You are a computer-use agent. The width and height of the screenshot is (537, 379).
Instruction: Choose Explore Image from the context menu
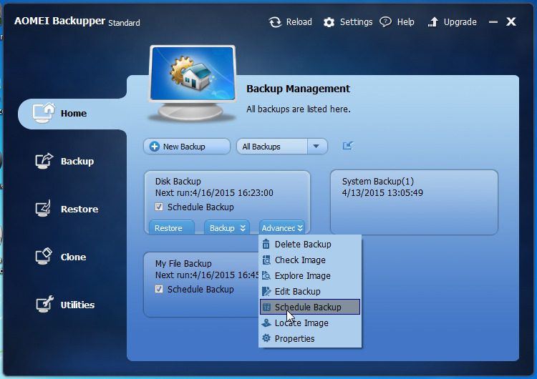tap(302, 276)
